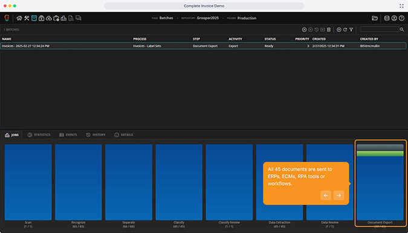Sort by the PROCESS column header
This screenshot has height=233, width=408.
[x=140, y=39]
